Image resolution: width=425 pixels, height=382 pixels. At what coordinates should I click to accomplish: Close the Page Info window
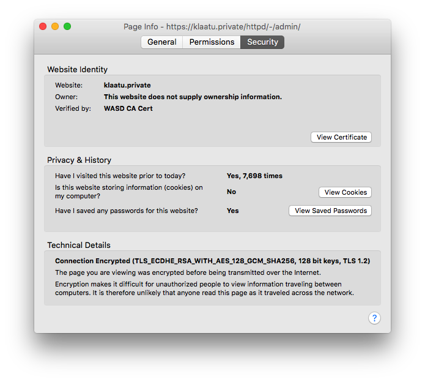click(43, 26)
